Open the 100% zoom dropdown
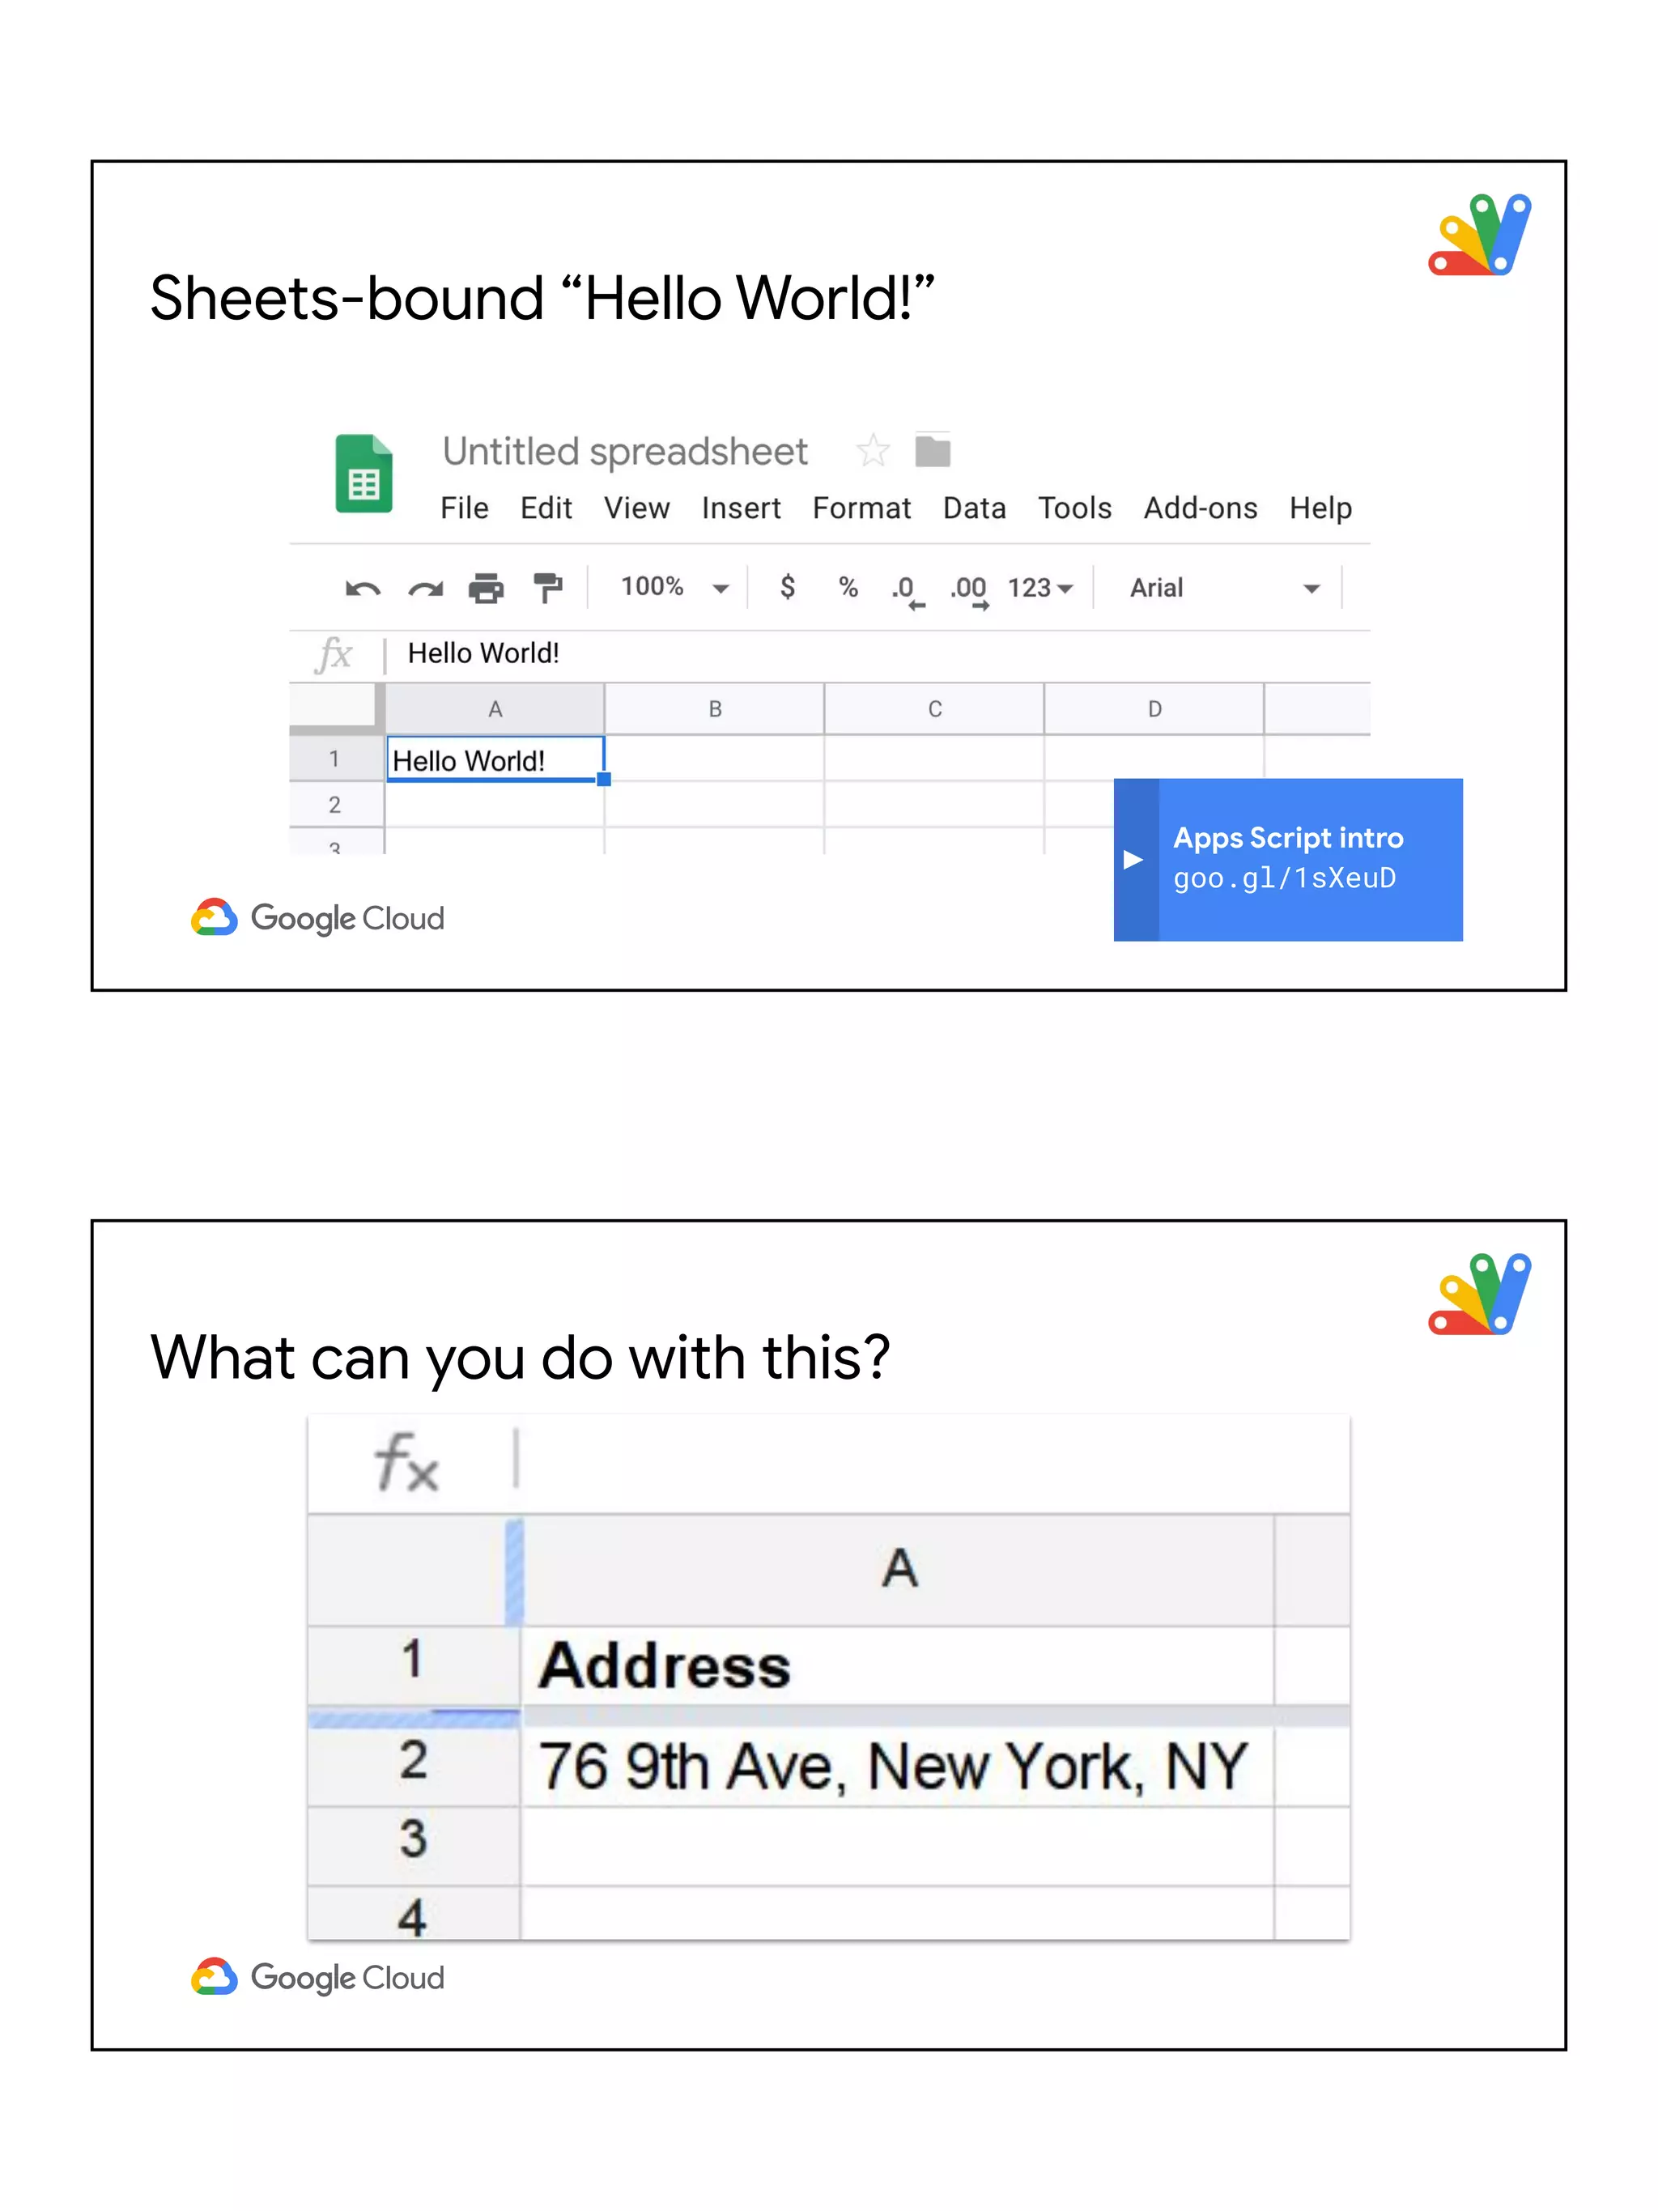 pos(674,587)
